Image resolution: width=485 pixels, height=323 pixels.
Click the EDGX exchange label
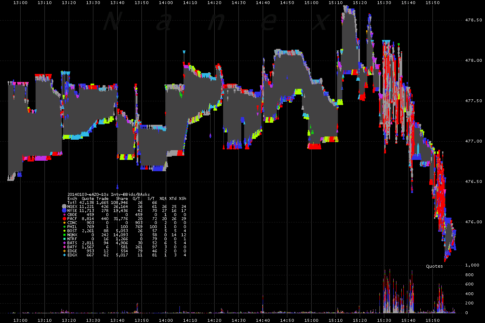click(72, 255)
